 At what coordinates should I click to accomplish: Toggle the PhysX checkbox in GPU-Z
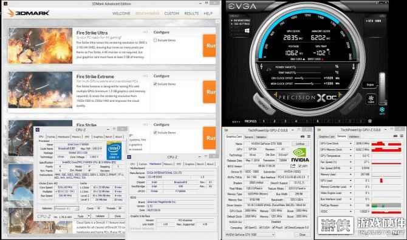click(273, 227)
